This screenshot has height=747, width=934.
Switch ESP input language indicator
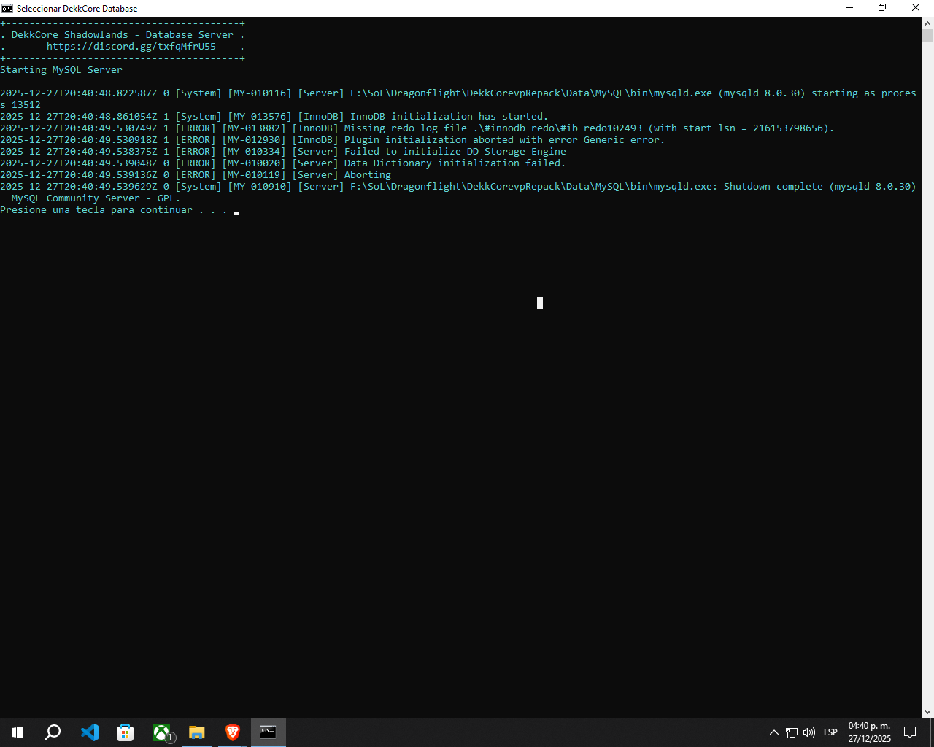tap(830, 732)
